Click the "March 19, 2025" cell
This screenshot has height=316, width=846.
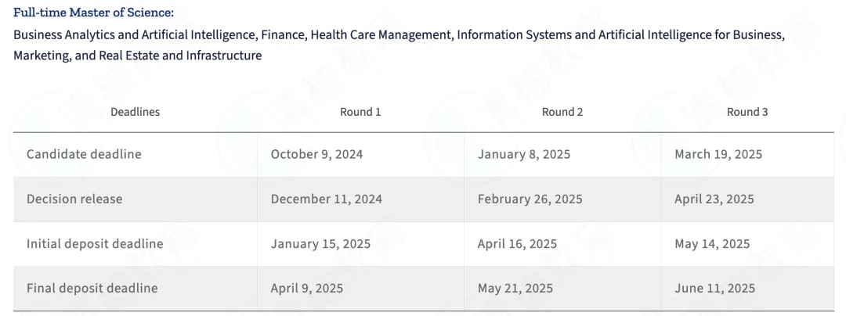(x=718, y=154)
